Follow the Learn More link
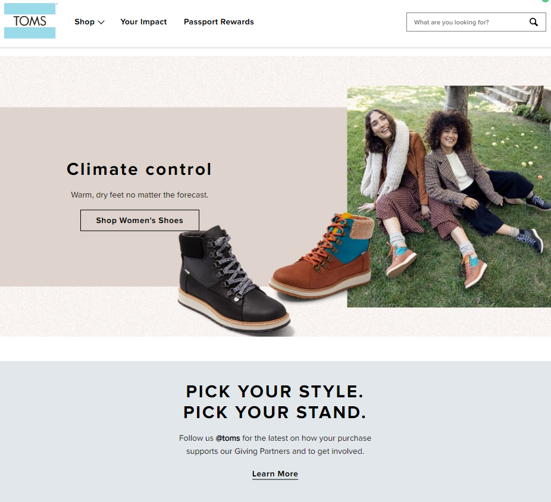The height and width of the screenshot is (502, 551). (x=275, y=474)
